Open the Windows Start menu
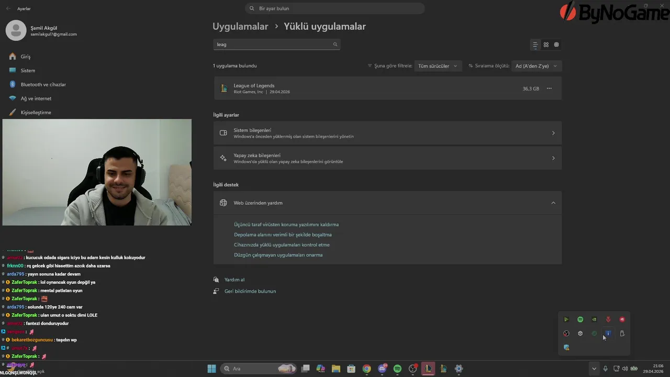 tap(211, 369)
